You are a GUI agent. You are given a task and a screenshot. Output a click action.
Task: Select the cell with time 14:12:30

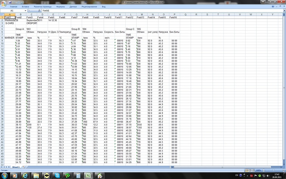point(53,20)
